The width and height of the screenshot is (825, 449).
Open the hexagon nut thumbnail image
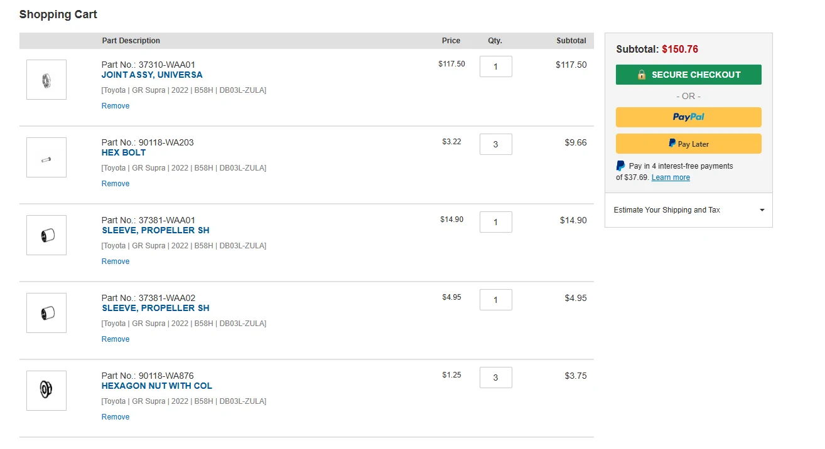click(x=46, y=391)
